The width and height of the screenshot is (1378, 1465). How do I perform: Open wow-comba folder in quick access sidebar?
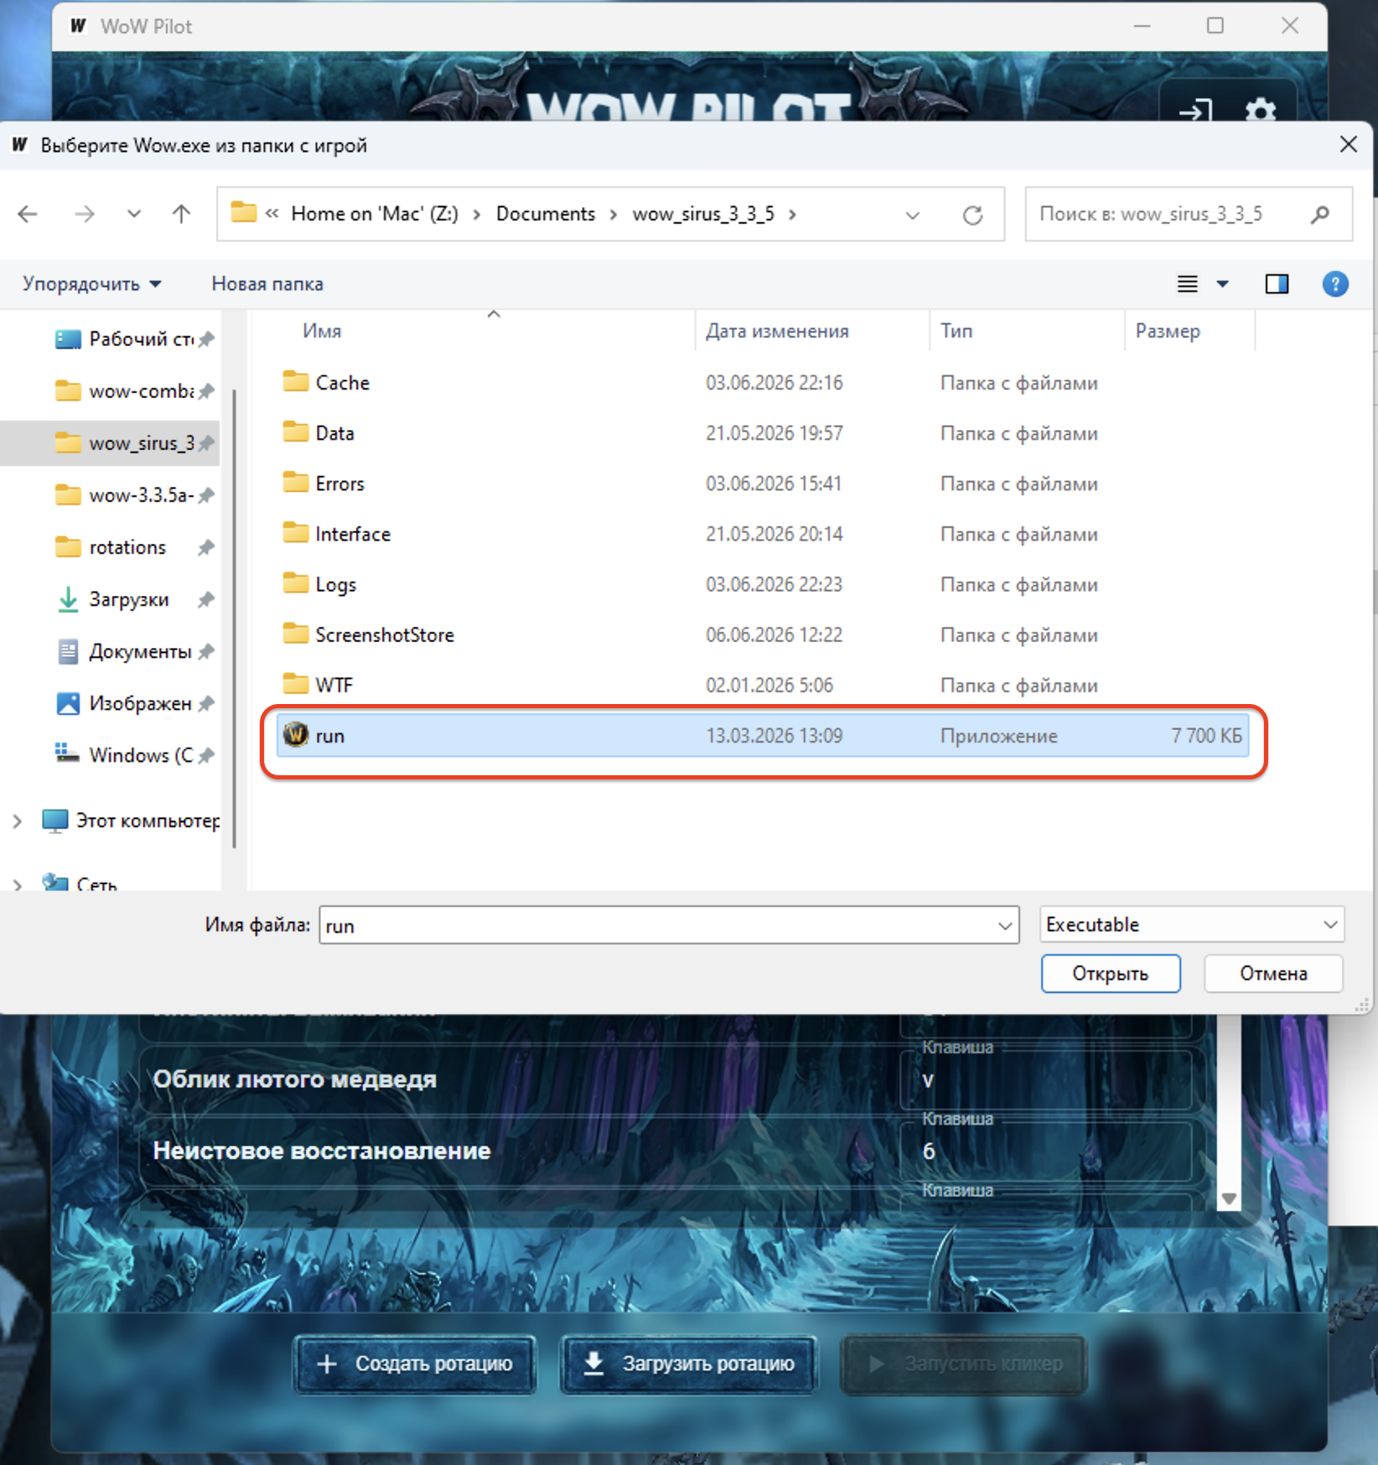click(124, 391)
